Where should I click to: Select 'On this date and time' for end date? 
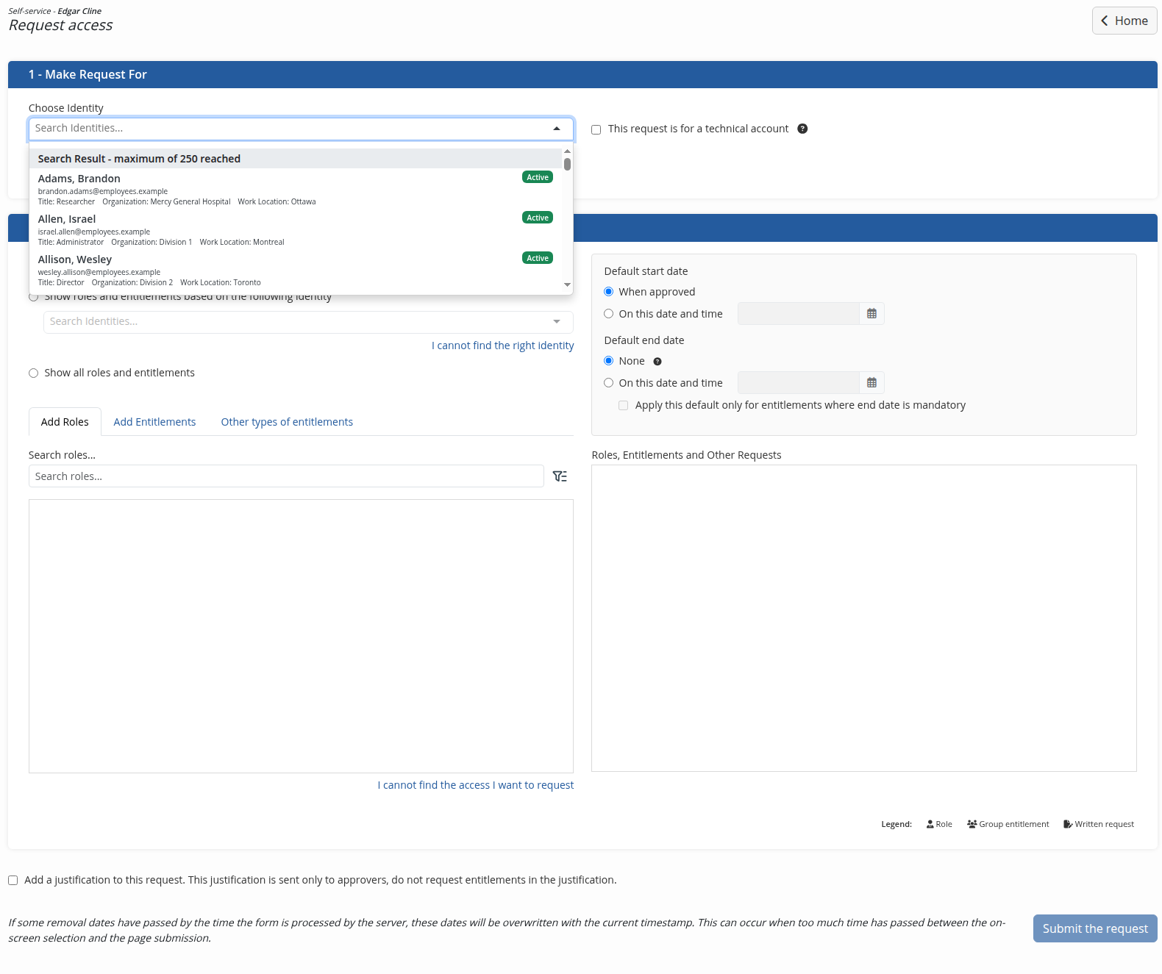click(x=608, y=383)
